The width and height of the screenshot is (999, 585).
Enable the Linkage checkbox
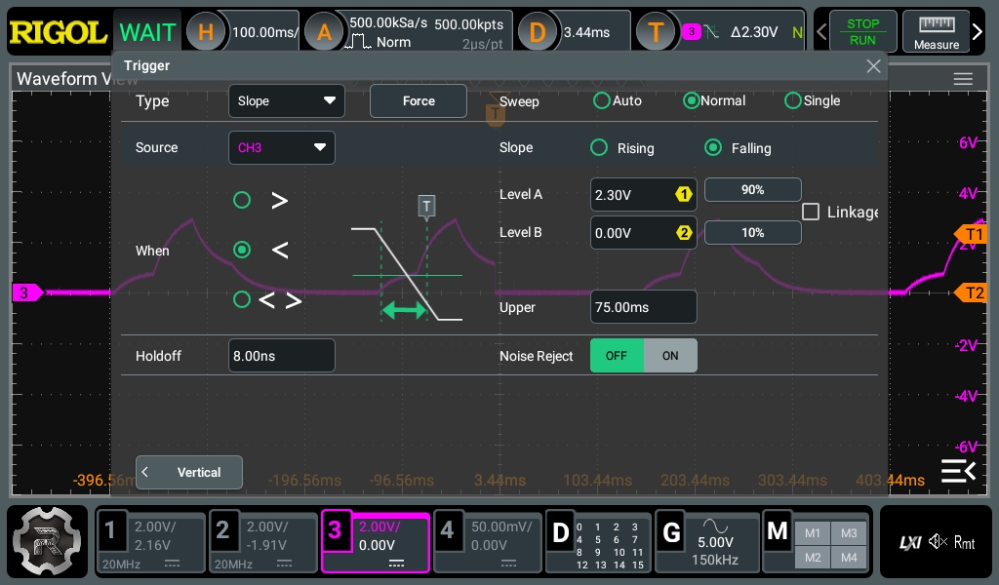(x=811, y=212)
